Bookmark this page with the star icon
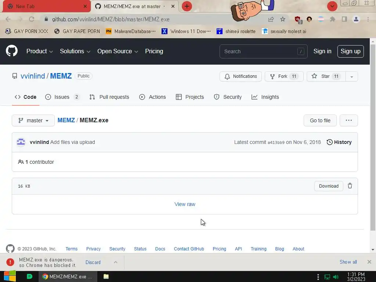 283,19
